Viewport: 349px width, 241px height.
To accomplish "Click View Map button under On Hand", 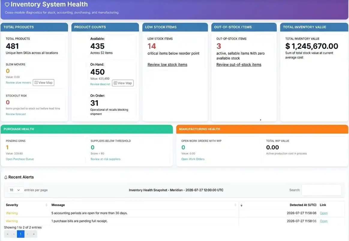I will point(123,83).
